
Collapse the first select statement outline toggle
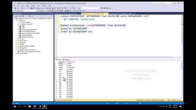coord(60,16)
